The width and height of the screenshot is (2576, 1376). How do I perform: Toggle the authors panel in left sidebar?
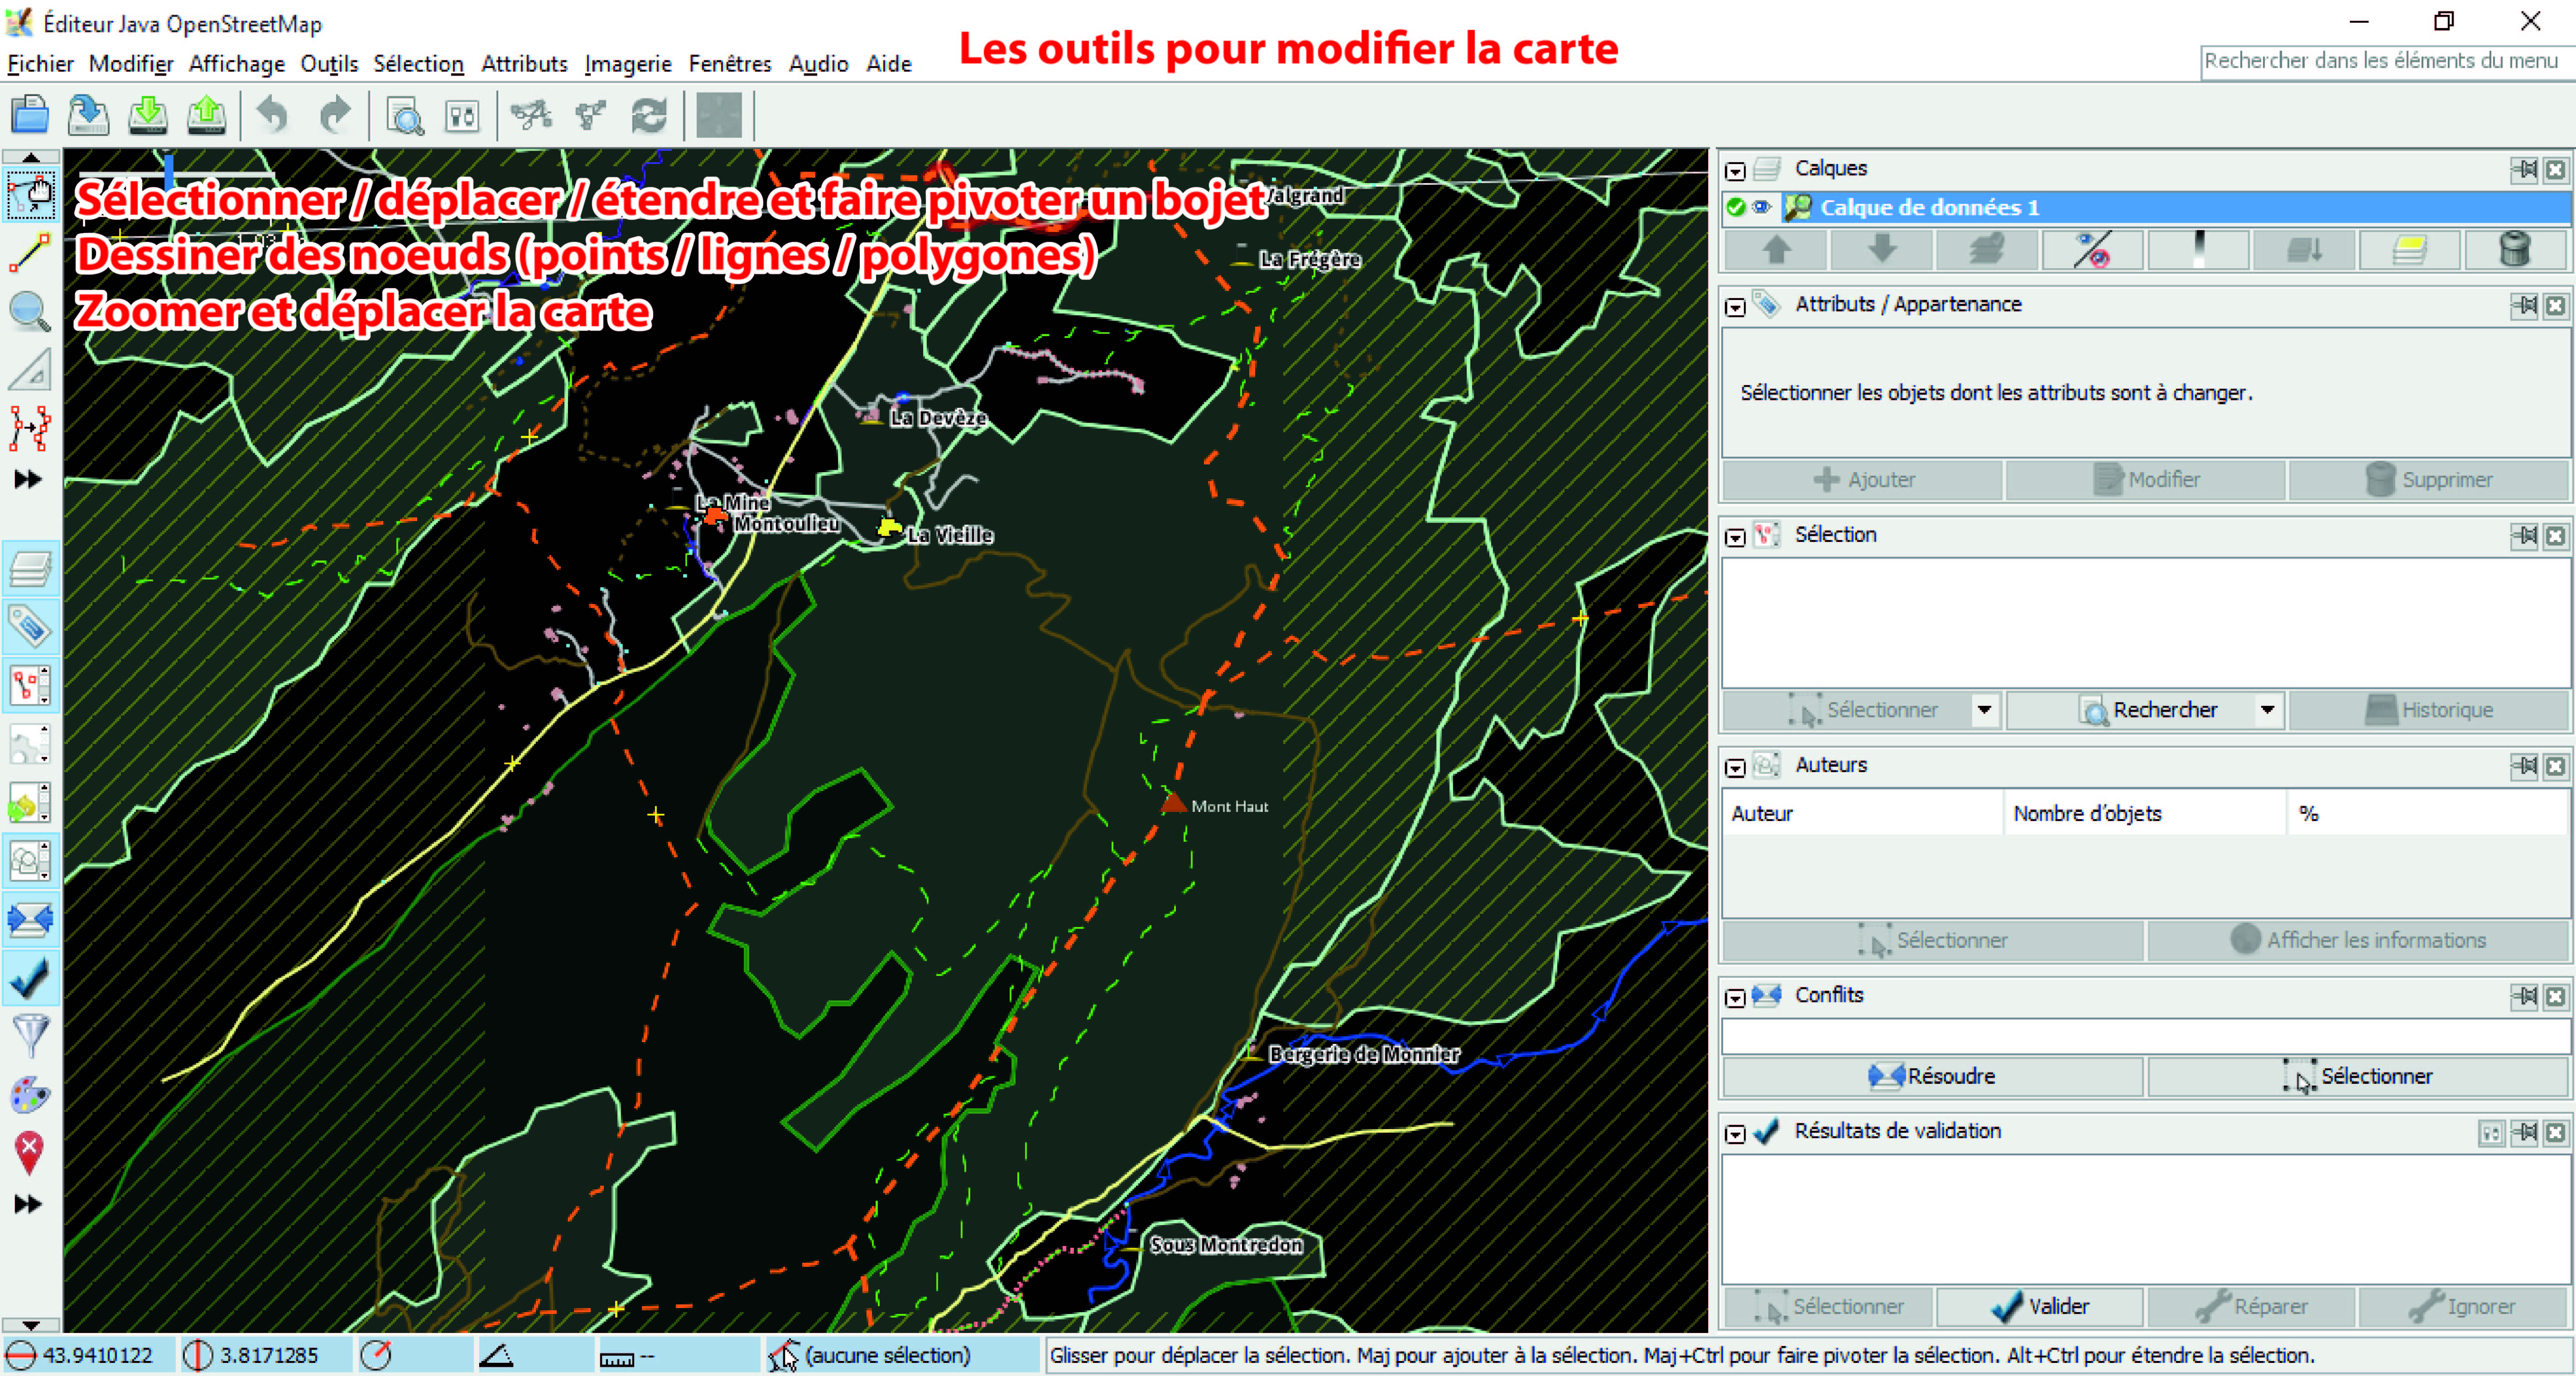30,861
